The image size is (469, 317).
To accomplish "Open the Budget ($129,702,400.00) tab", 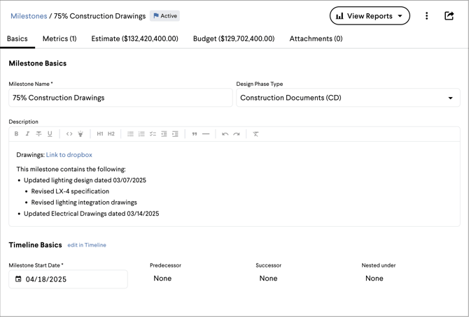I will click(234, 39).
